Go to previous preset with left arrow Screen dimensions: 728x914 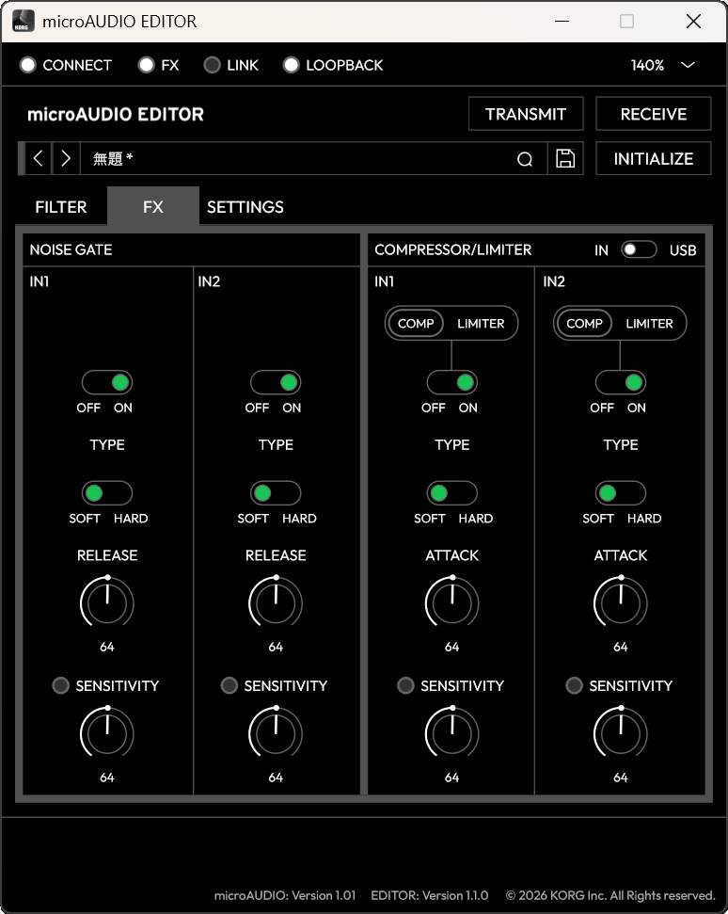[38, 158]
